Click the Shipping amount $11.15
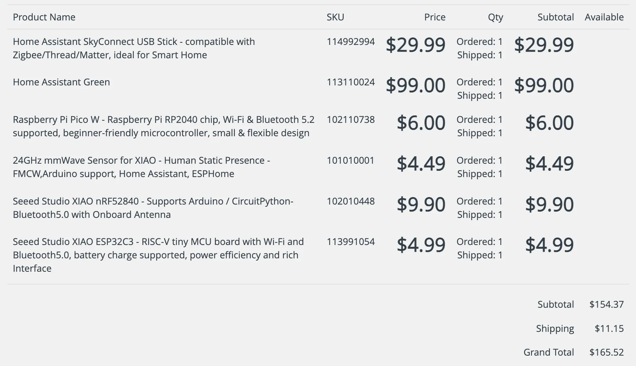Viewport: 636px width, 366px height. click(609, 329)
